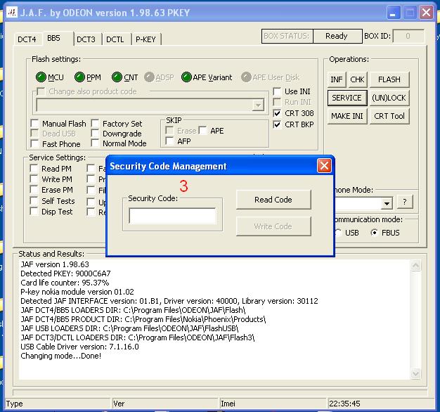Viewport: 440px width, 412px height.
Task: Click the JAF application title bar icon
Action: [x=12, y=13]
